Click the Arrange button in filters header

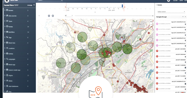30,5
